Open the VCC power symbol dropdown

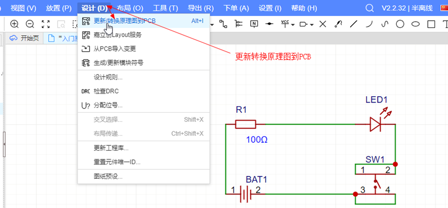point(293,25)
